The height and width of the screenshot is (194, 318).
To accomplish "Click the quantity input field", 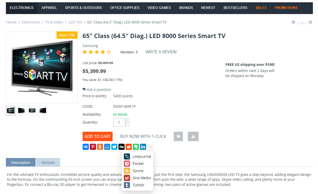I will click(x=119, y=123).
